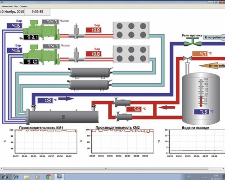
Task: Click the Производительность КМ1 trend chart
Action: (x=46, y=141)
